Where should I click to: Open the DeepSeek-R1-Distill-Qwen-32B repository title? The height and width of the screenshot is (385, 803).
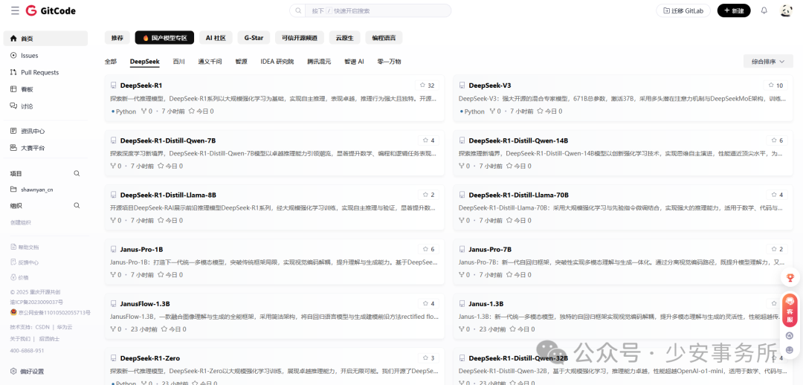(x=518, y=357)
